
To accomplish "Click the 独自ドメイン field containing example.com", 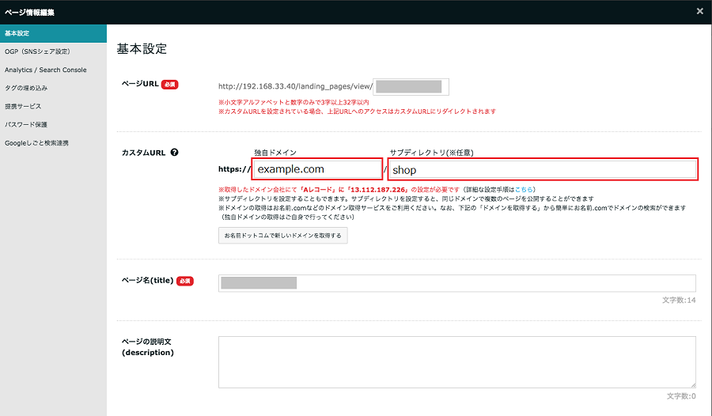I will 317,169.
